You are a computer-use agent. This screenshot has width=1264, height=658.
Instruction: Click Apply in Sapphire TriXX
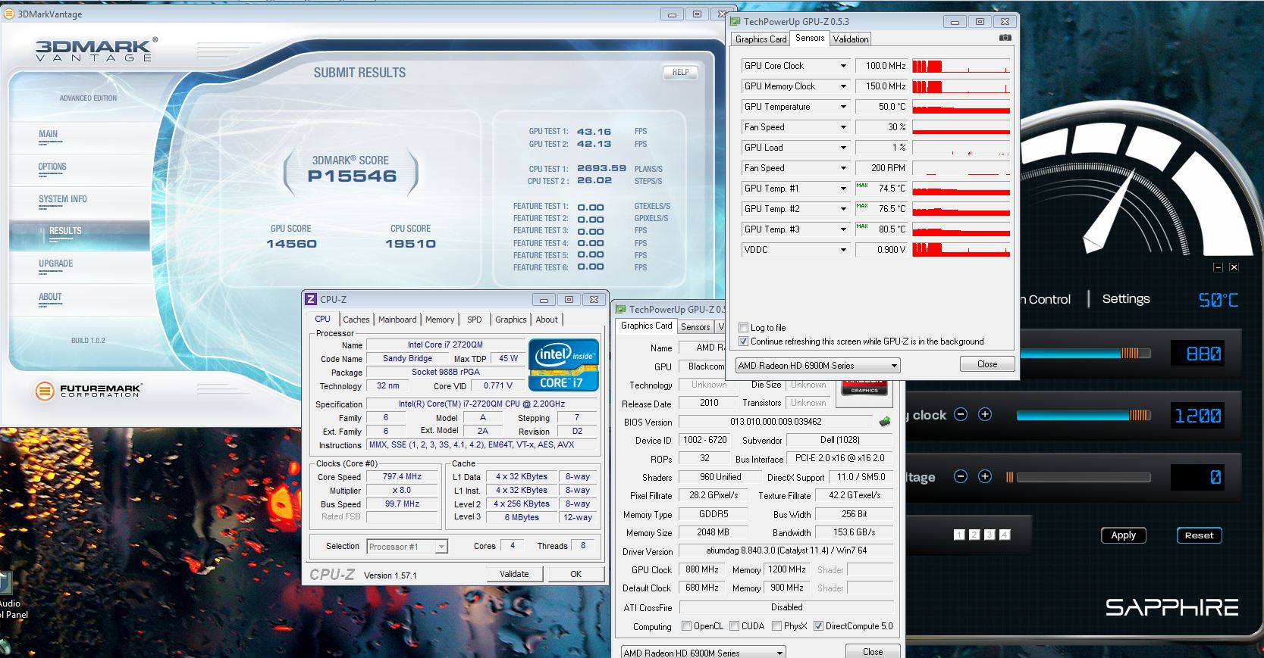(1123, 535)
